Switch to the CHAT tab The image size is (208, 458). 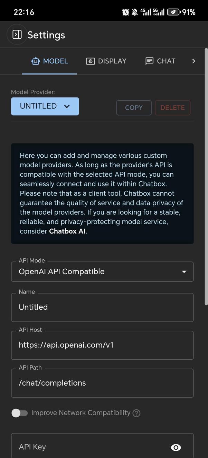coord(161,61)
